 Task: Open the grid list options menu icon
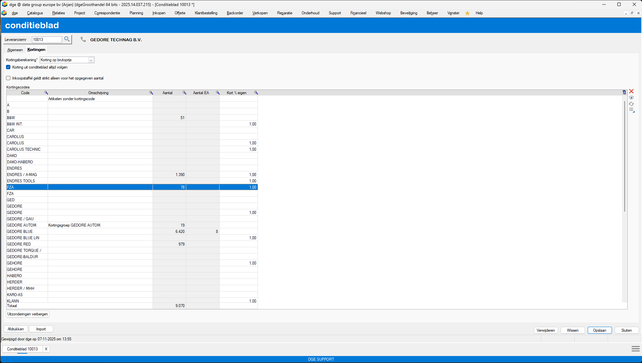tap(632, 110)
